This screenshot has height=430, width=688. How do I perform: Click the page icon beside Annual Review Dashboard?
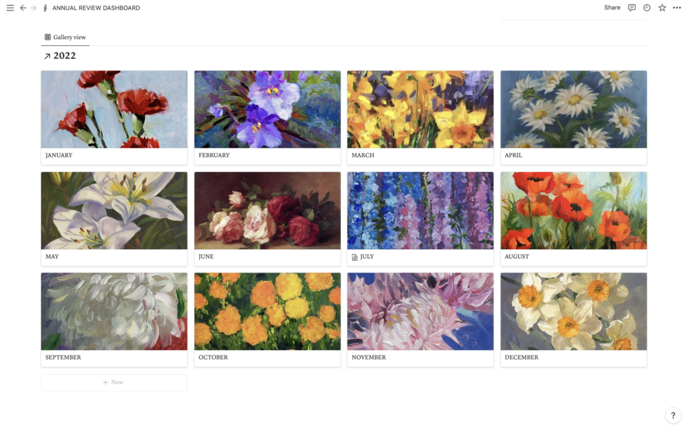tap(45, 8)
